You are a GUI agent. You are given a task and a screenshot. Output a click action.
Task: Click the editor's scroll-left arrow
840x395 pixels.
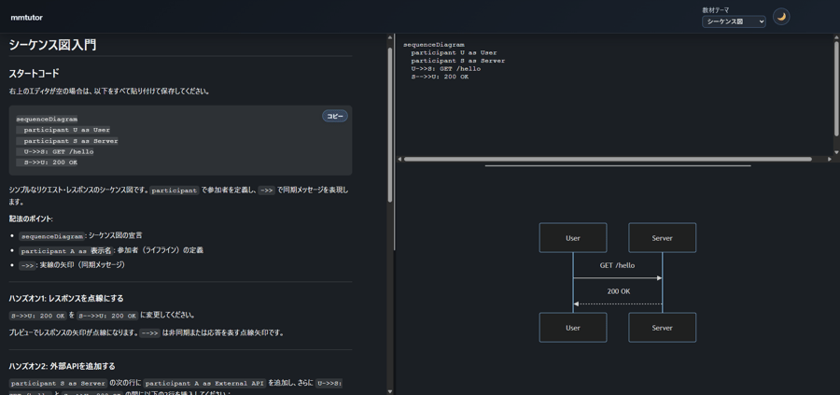(x=400, y=159)
